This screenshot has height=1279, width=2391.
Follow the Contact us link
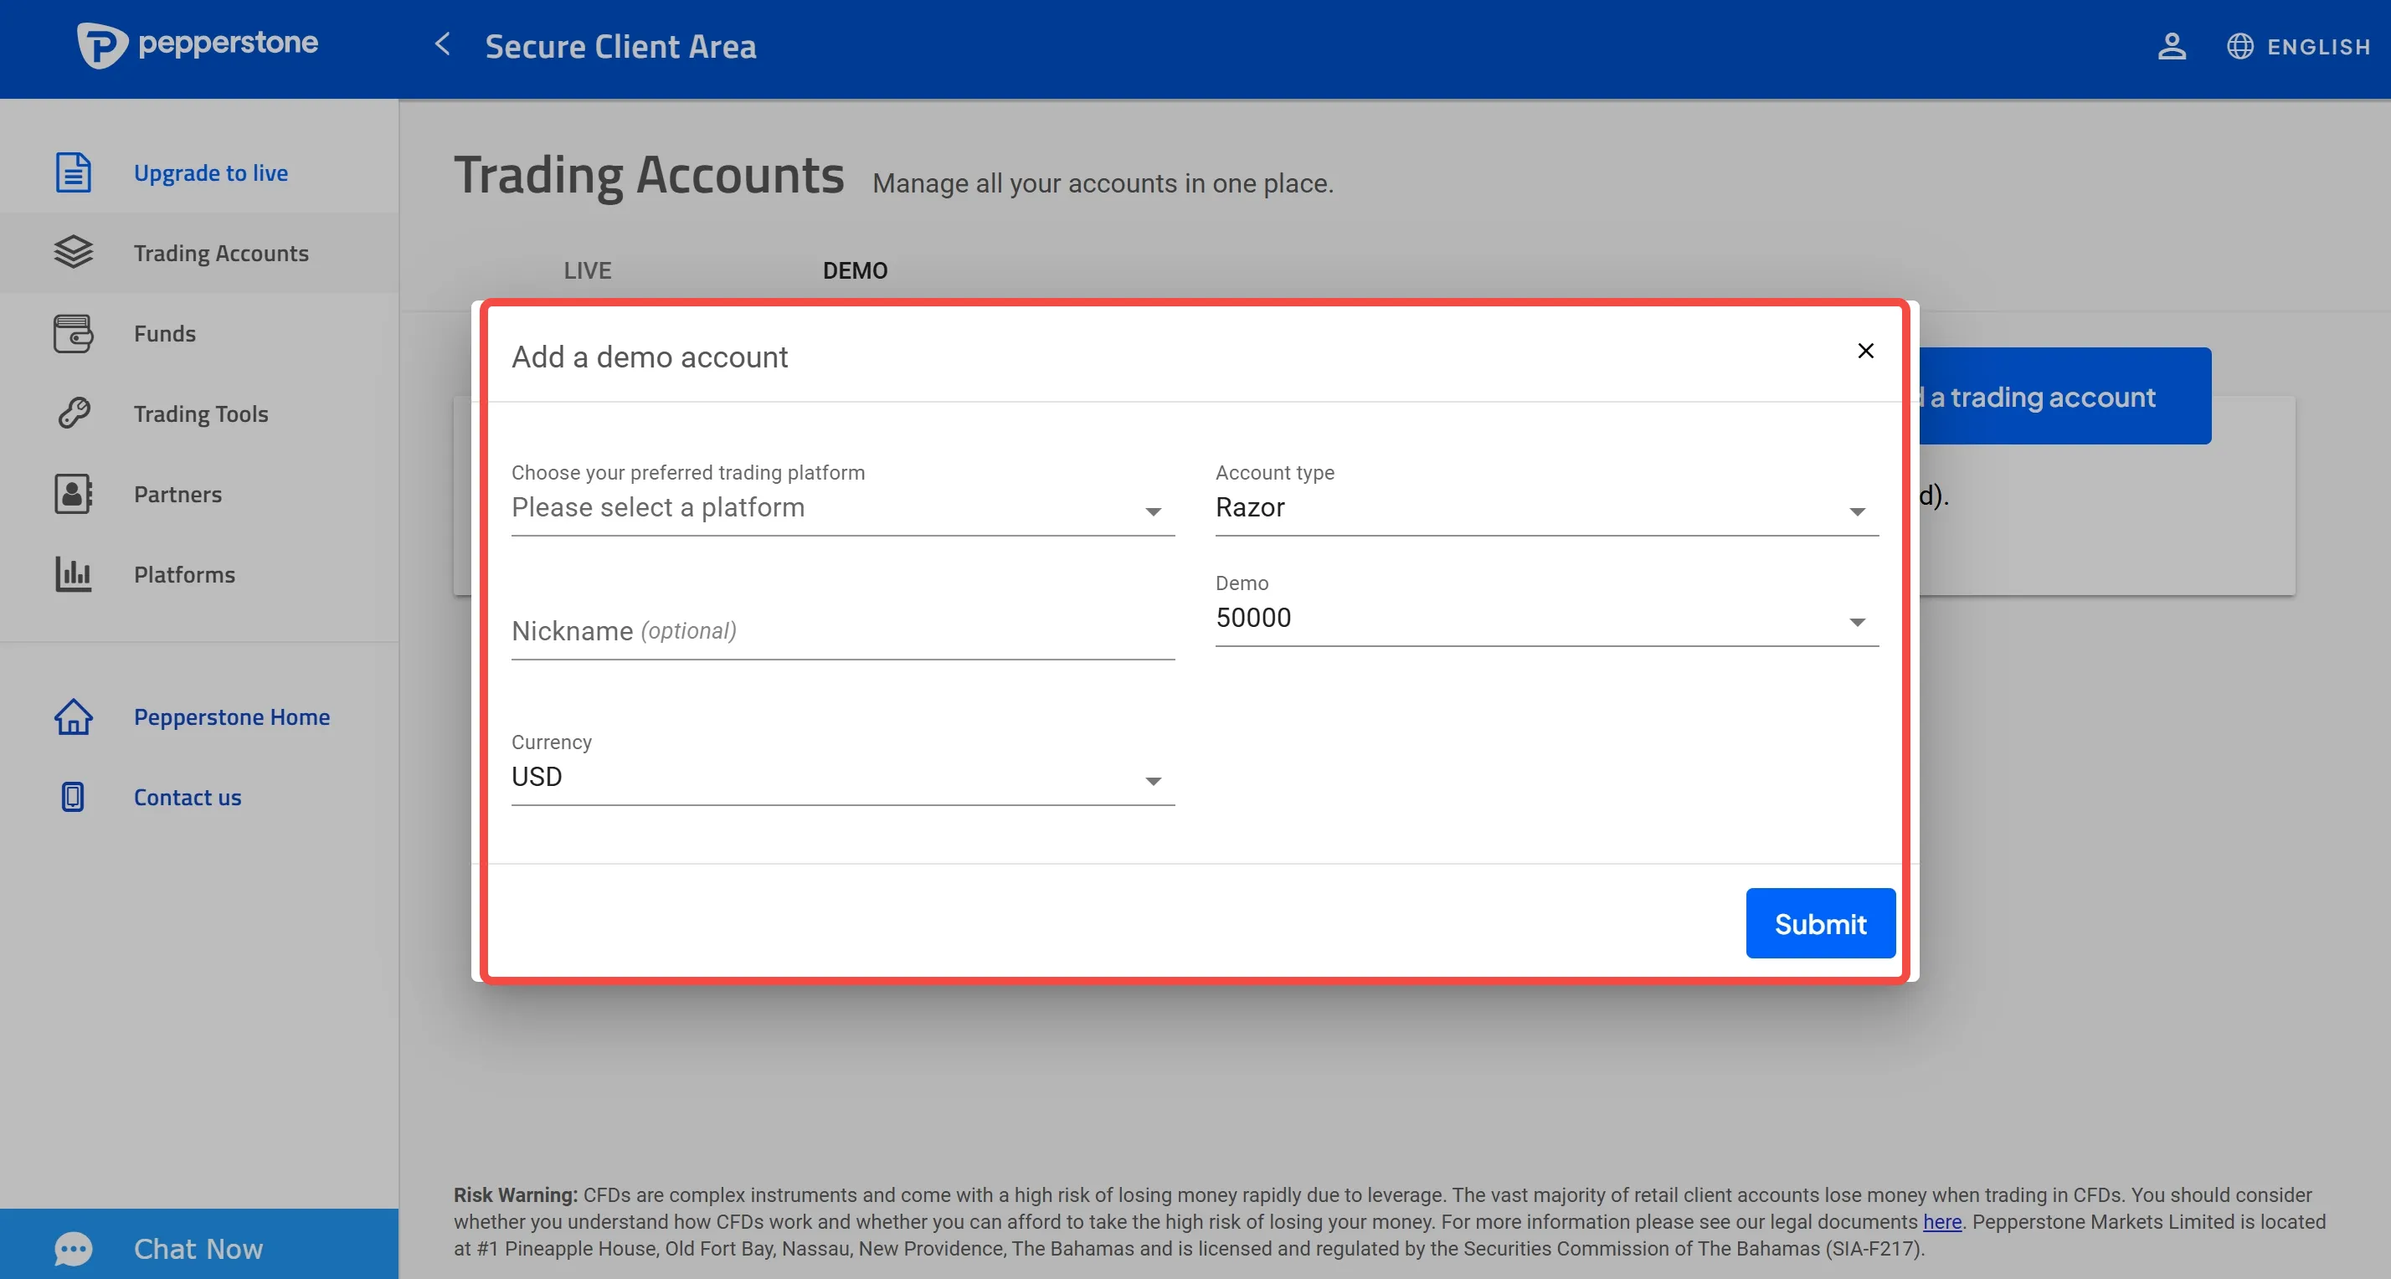click(187, 796)
